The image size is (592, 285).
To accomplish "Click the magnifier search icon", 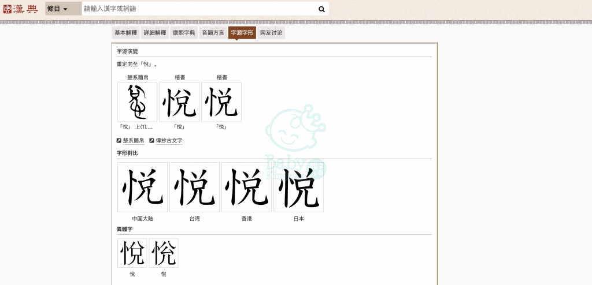I will [321, 9].
